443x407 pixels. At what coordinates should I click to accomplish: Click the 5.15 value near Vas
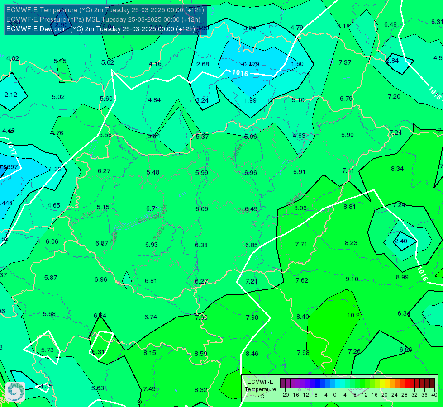click(x=103, y=207)
